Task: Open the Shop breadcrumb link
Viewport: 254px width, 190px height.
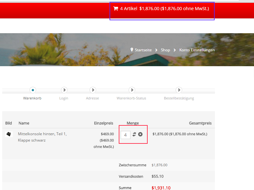Action: click(165, 50)
